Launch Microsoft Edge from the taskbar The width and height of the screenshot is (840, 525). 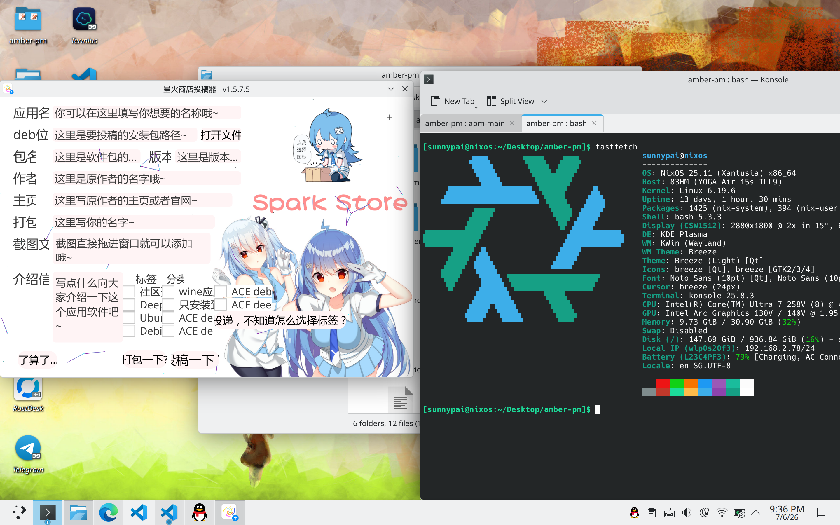(108, 512)
